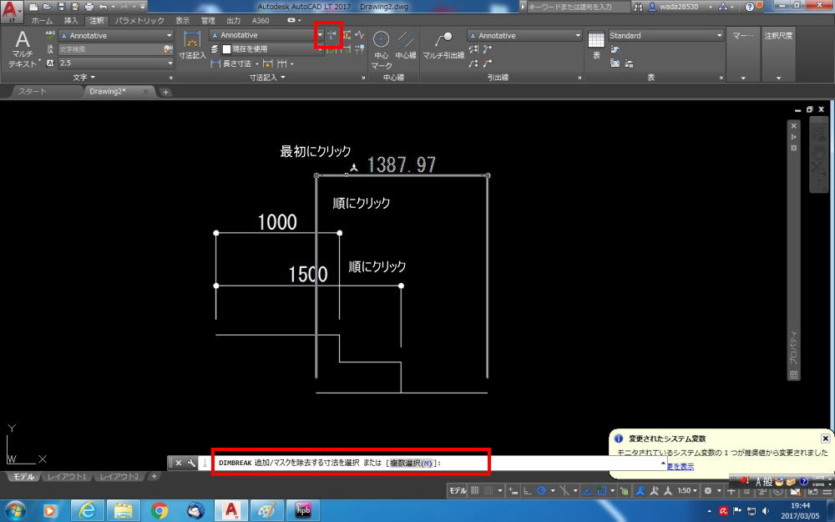Viewport: 835px width, 522px height.
Task: Select the マルチ引出線 multileader tool
Action: pos(443,45)
